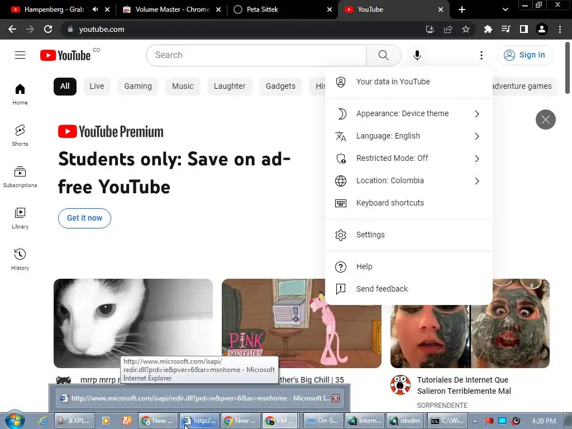Click the search magnifier button
This screenshot has width=572, height=429.
pyautogui.click(x=383, y=55)
